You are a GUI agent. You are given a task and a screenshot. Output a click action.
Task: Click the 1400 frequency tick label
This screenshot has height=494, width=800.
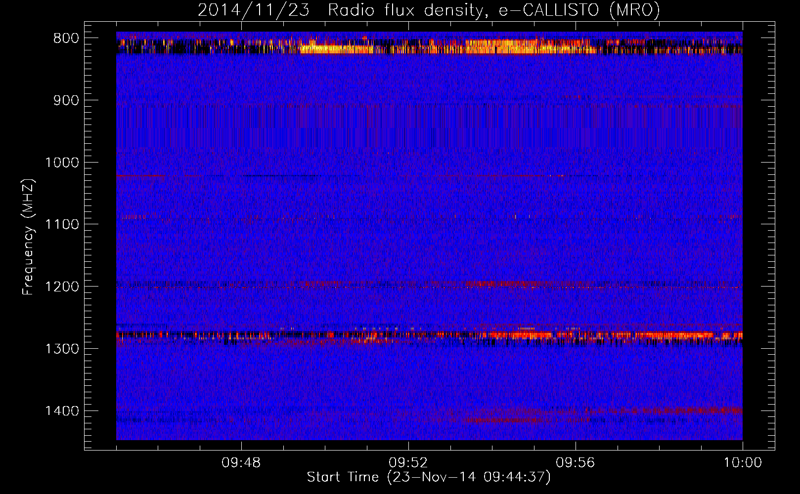62,411
